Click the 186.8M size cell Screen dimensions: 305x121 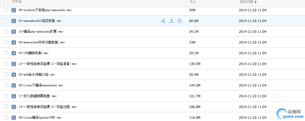tap(195, 107)
